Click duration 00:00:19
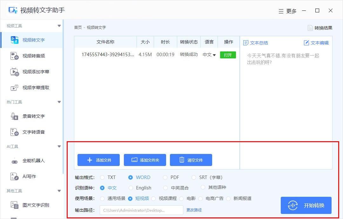 (165, 55)
